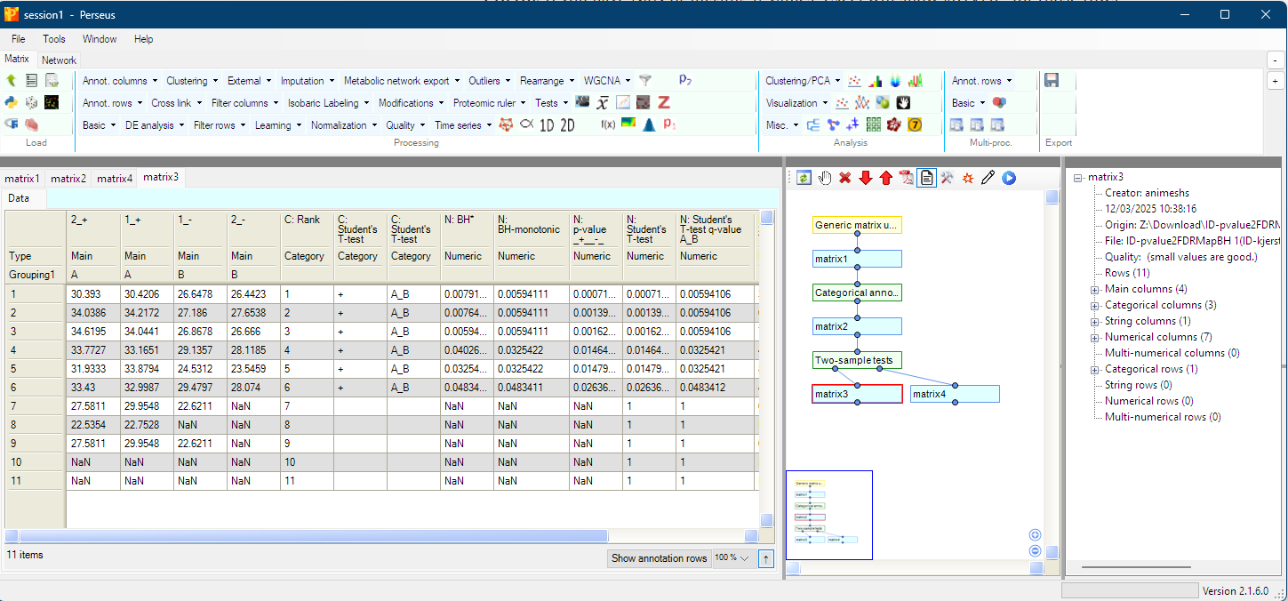Open the 100 % zoom dropdown
Screen dimensions: 1288x601
coord(732,558)
